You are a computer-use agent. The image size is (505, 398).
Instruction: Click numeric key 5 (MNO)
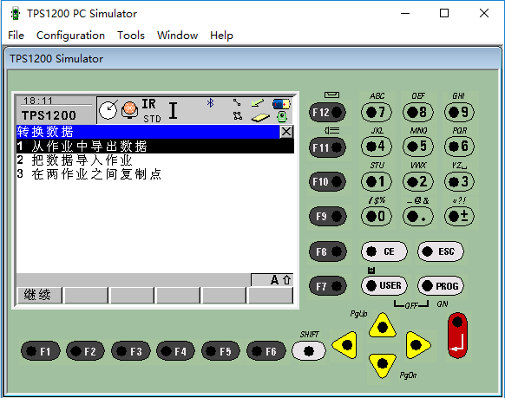[418, 147]
